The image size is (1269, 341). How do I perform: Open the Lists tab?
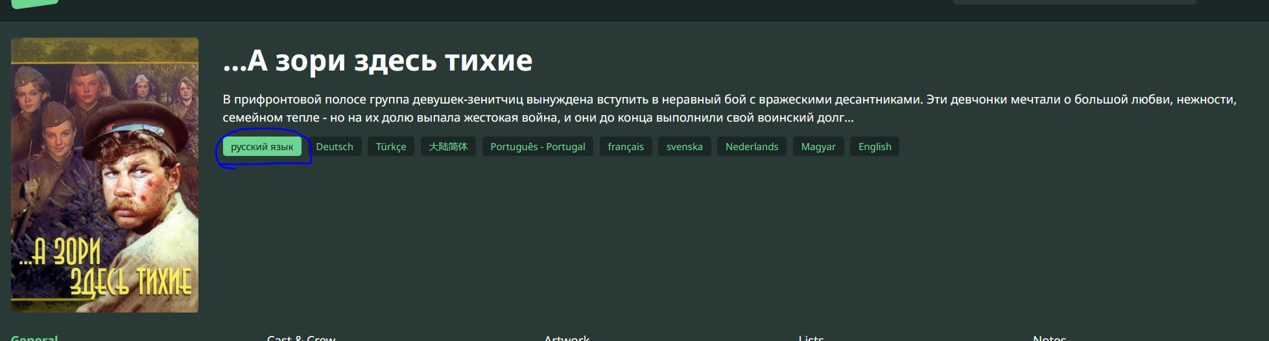coord(811,337)
